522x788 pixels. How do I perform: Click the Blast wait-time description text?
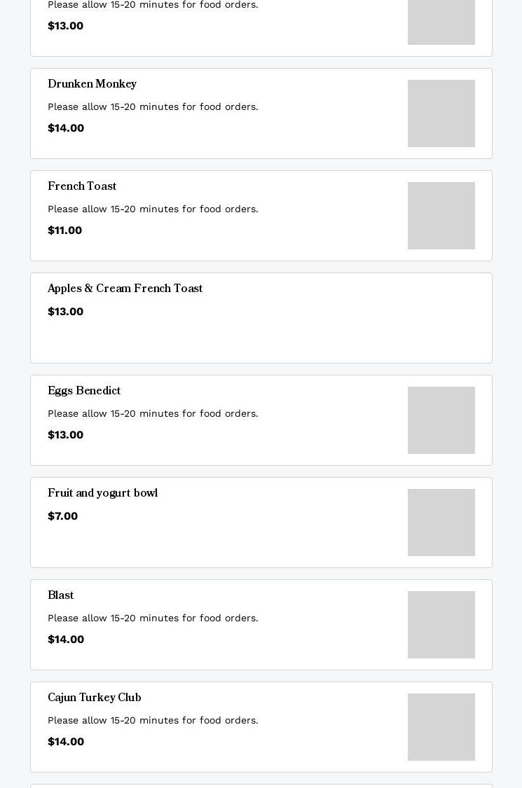[x=153, y=618]
